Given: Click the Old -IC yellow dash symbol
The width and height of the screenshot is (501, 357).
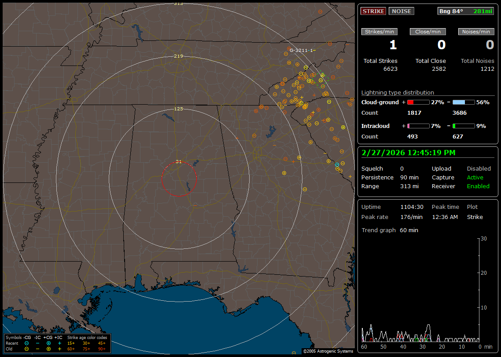Looking at the screenshot, I should (37, 349).
